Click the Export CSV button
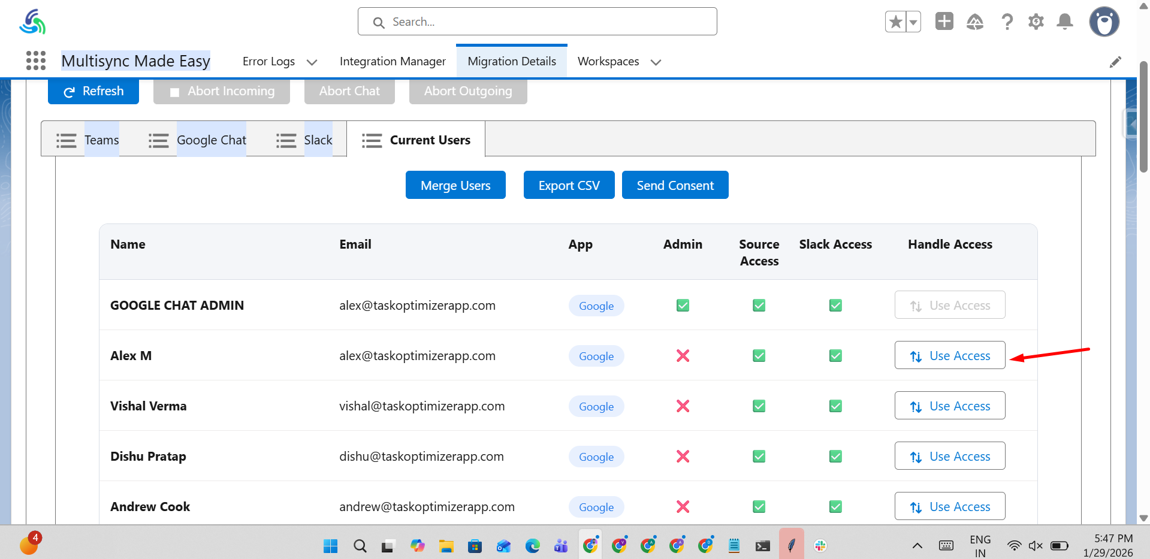The width and height of the screenshot is (1150, 559). coord(569,185)
